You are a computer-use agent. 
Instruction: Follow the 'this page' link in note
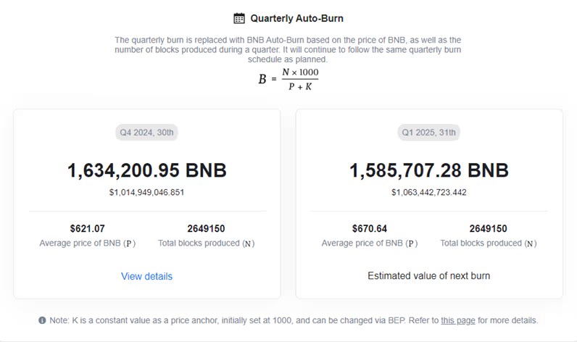click(x=458, y=320)
